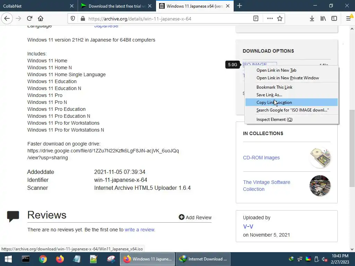355x266 pixels.
Task: Open the CD-ROM Images collection link
Action: point(261,158)
